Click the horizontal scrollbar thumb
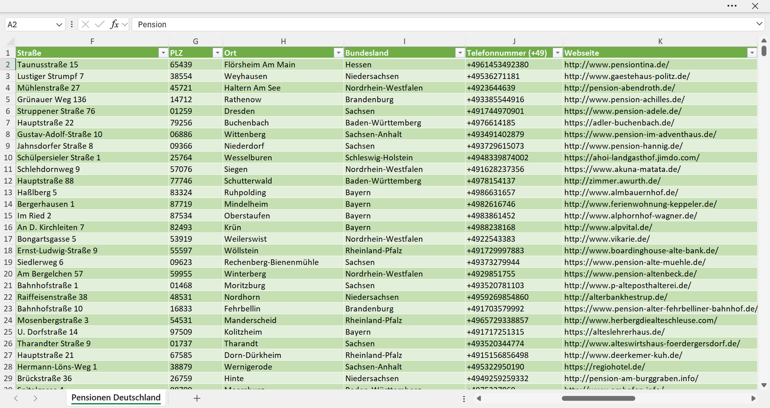Screen dimensions: 770x408 [x=597, y=398]
